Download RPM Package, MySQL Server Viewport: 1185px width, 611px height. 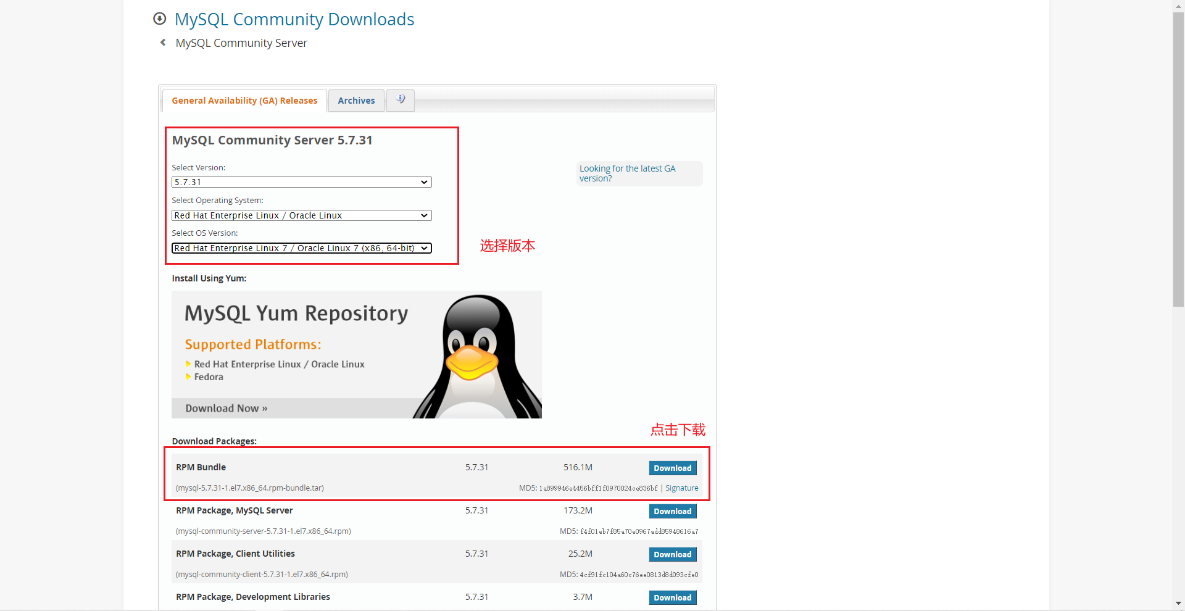pos(673,512)
